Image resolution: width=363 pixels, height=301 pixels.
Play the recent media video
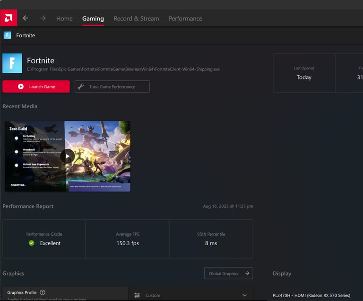pos(68,156)
